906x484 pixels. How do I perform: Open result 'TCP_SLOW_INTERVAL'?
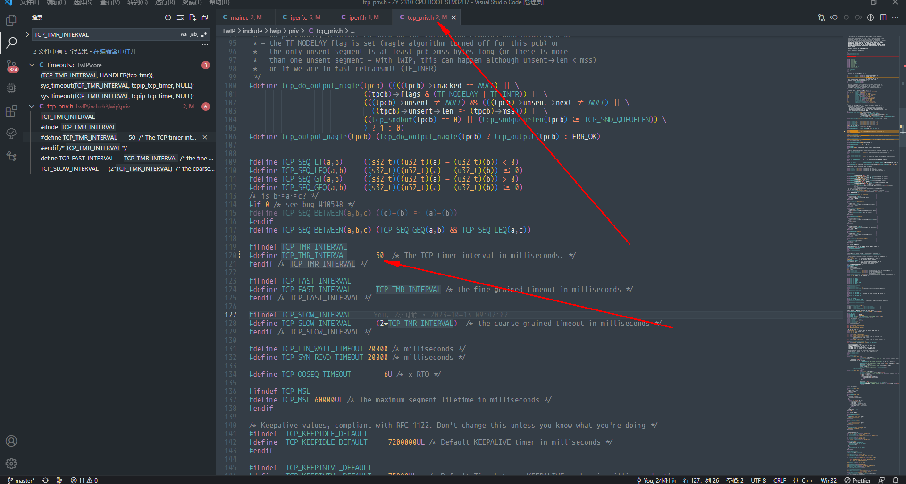(x=127, y=168)
